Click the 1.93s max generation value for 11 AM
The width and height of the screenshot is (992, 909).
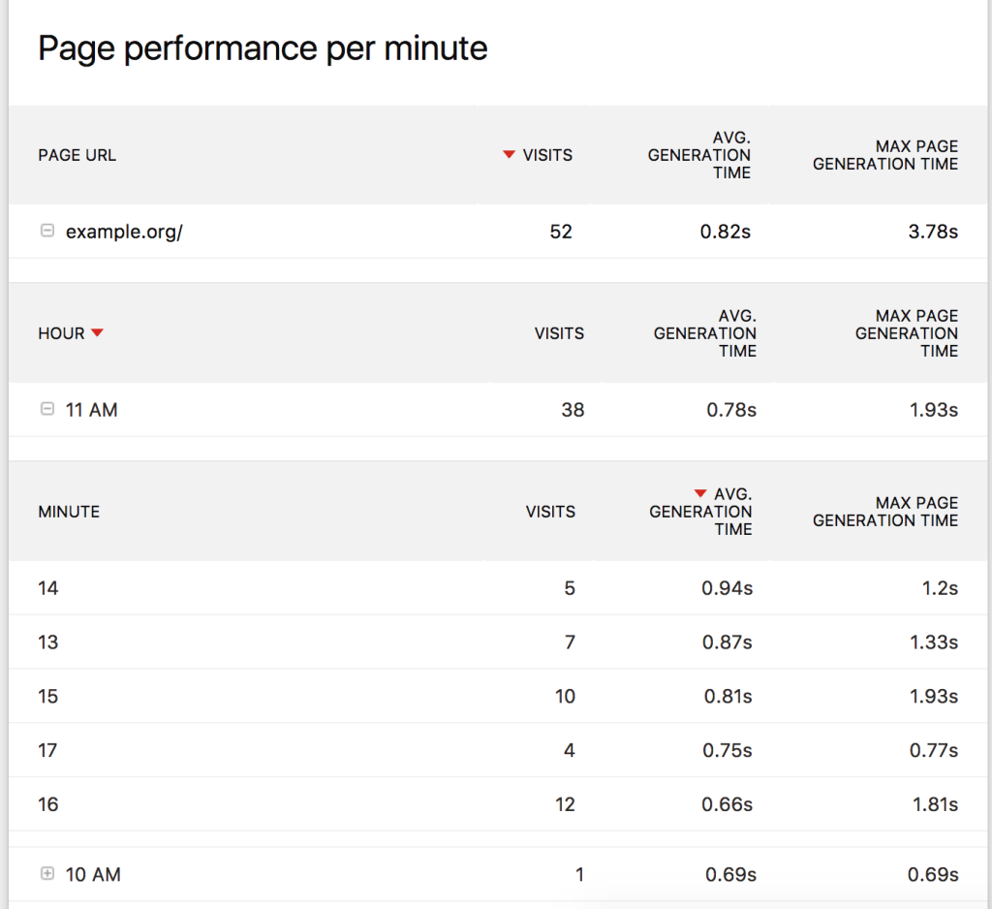[x=933, y=409]
